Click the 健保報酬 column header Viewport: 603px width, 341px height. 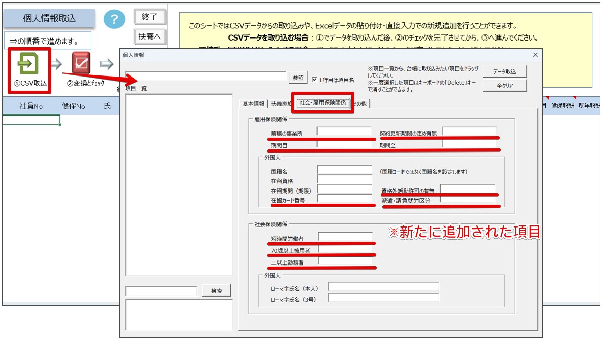(x=562, y=106)
